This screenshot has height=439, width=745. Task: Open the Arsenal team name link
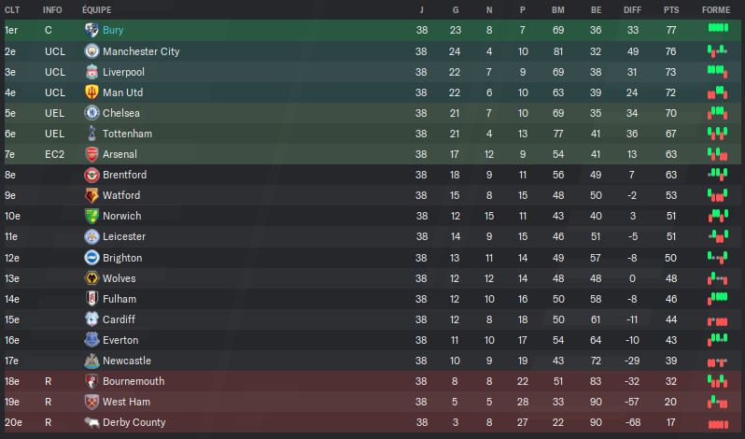119,154
